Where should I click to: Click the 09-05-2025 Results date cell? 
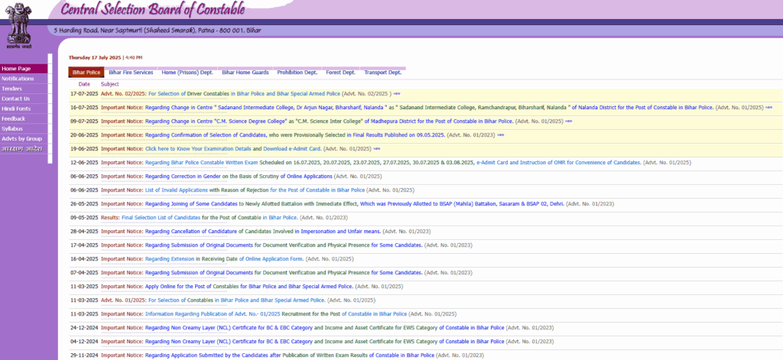[x=85, y=218]
